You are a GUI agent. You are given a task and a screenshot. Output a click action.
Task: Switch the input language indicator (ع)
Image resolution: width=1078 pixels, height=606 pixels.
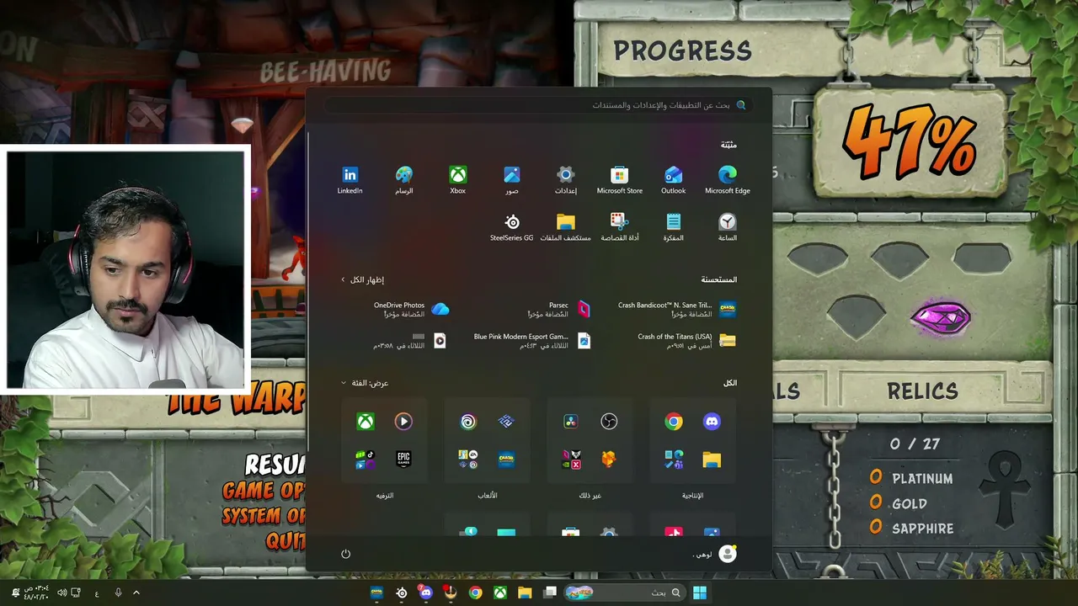click(97, 593)
